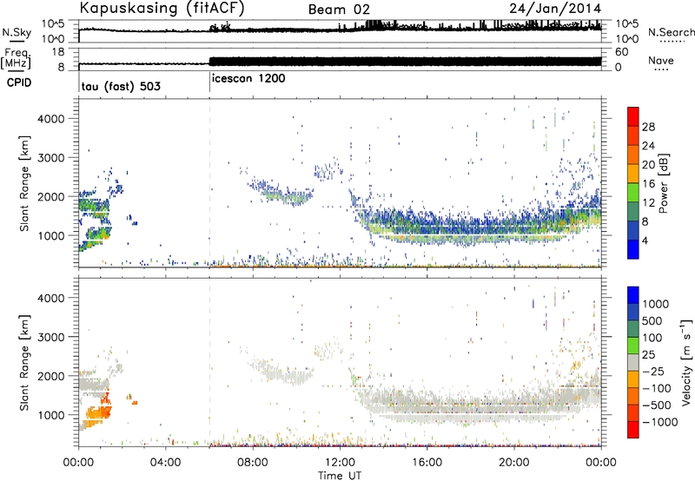The image size is (695, 481).
Task: Click the '-1000' tick on Velocity scale
Action: [x=659, y=422]
